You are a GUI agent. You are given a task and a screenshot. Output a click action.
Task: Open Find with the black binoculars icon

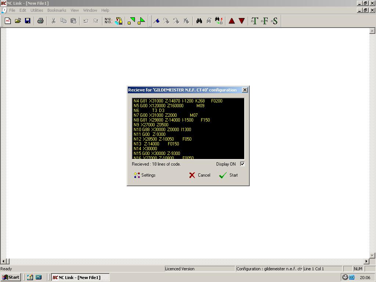click(199, 21)
